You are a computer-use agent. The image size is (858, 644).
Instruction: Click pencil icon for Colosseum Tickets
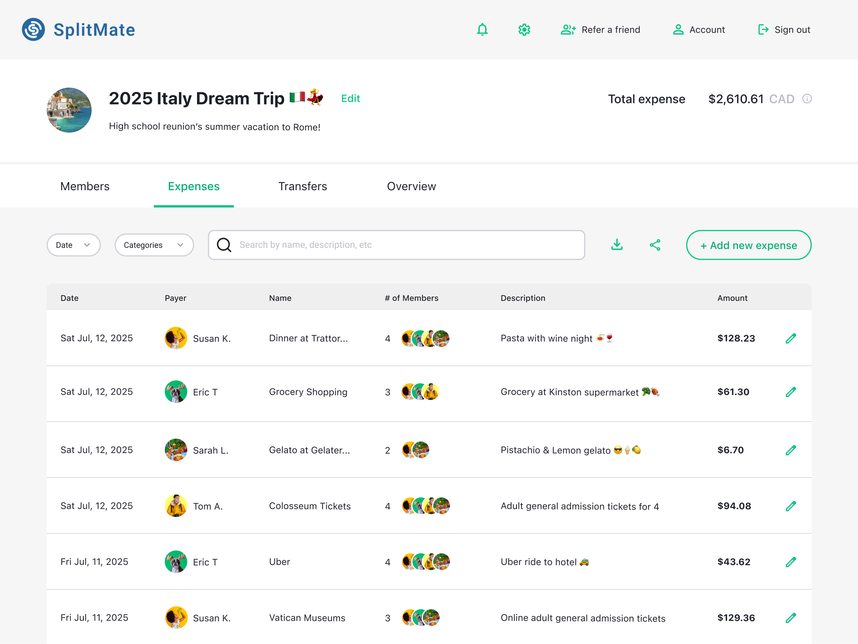(790, 506)
